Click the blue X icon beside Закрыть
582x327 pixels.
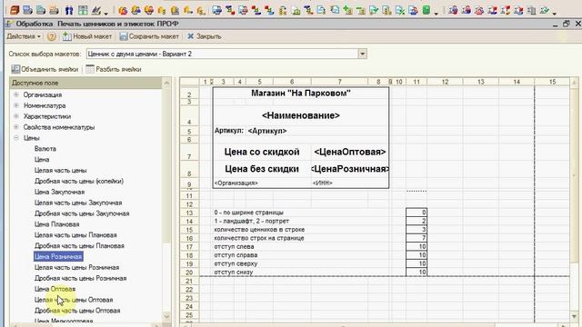(191, 36)
